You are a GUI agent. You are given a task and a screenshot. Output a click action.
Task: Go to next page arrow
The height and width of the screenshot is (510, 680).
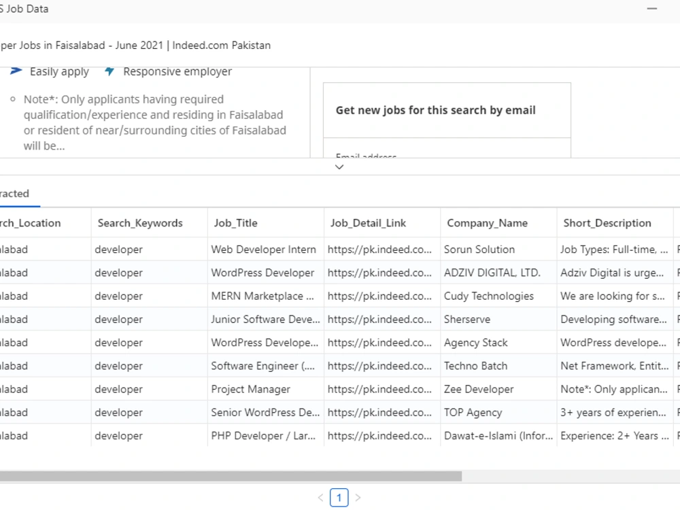[x=358, y=498]
